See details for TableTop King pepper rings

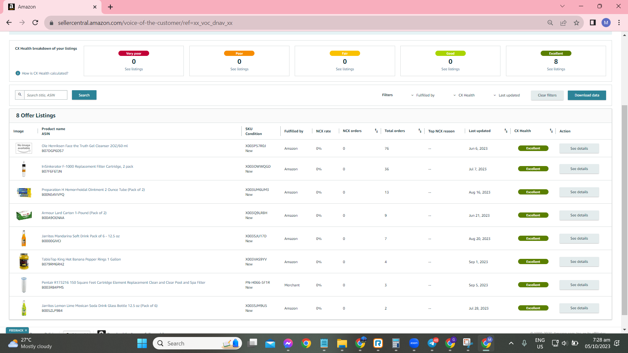579,262
